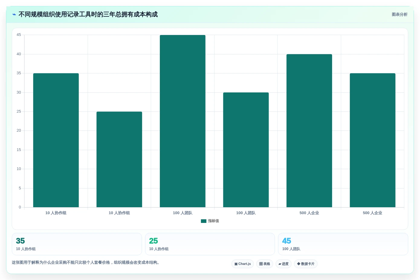Image resolution: width=420 pixels, height=280 pixels.
Task: Select the 表格 tag chip
Action: pos(265,264)
